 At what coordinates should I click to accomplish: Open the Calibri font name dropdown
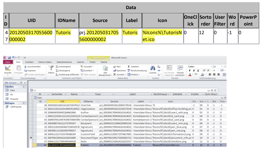[x=212, y=67]
